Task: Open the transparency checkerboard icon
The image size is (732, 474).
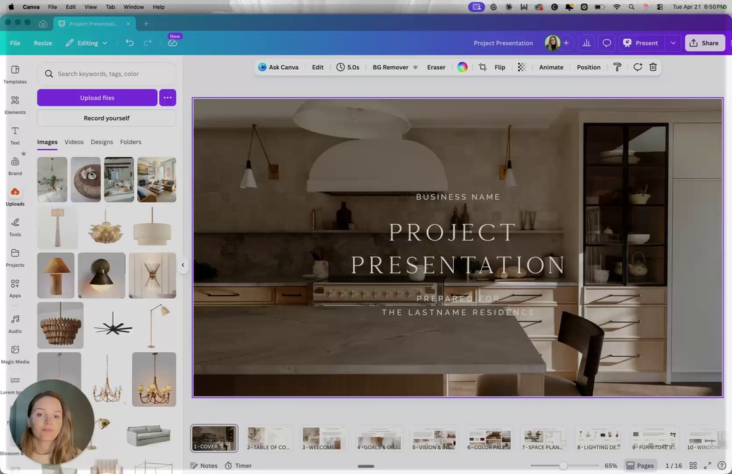Action: tap(522, 67)
